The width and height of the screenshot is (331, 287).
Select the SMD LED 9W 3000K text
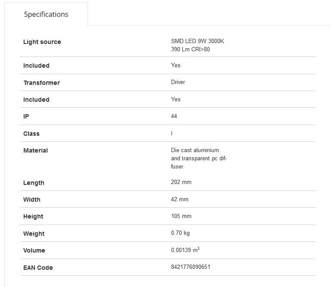coord(197,41)
